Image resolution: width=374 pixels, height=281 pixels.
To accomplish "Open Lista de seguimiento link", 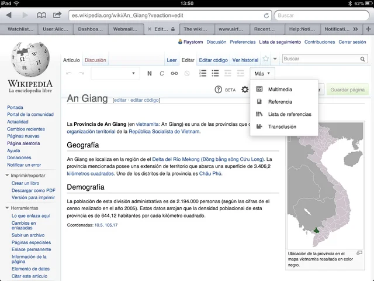I will point(280,42).
